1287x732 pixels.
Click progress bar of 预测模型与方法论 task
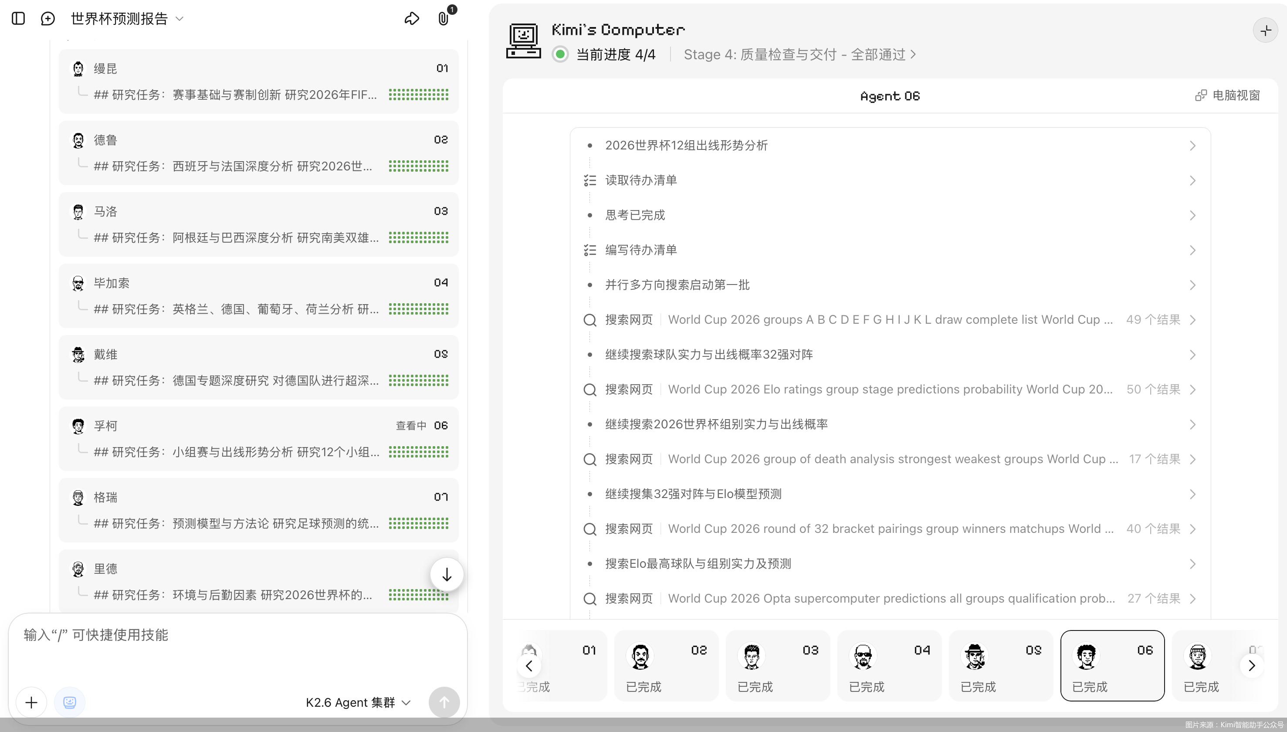coord(419,523)
